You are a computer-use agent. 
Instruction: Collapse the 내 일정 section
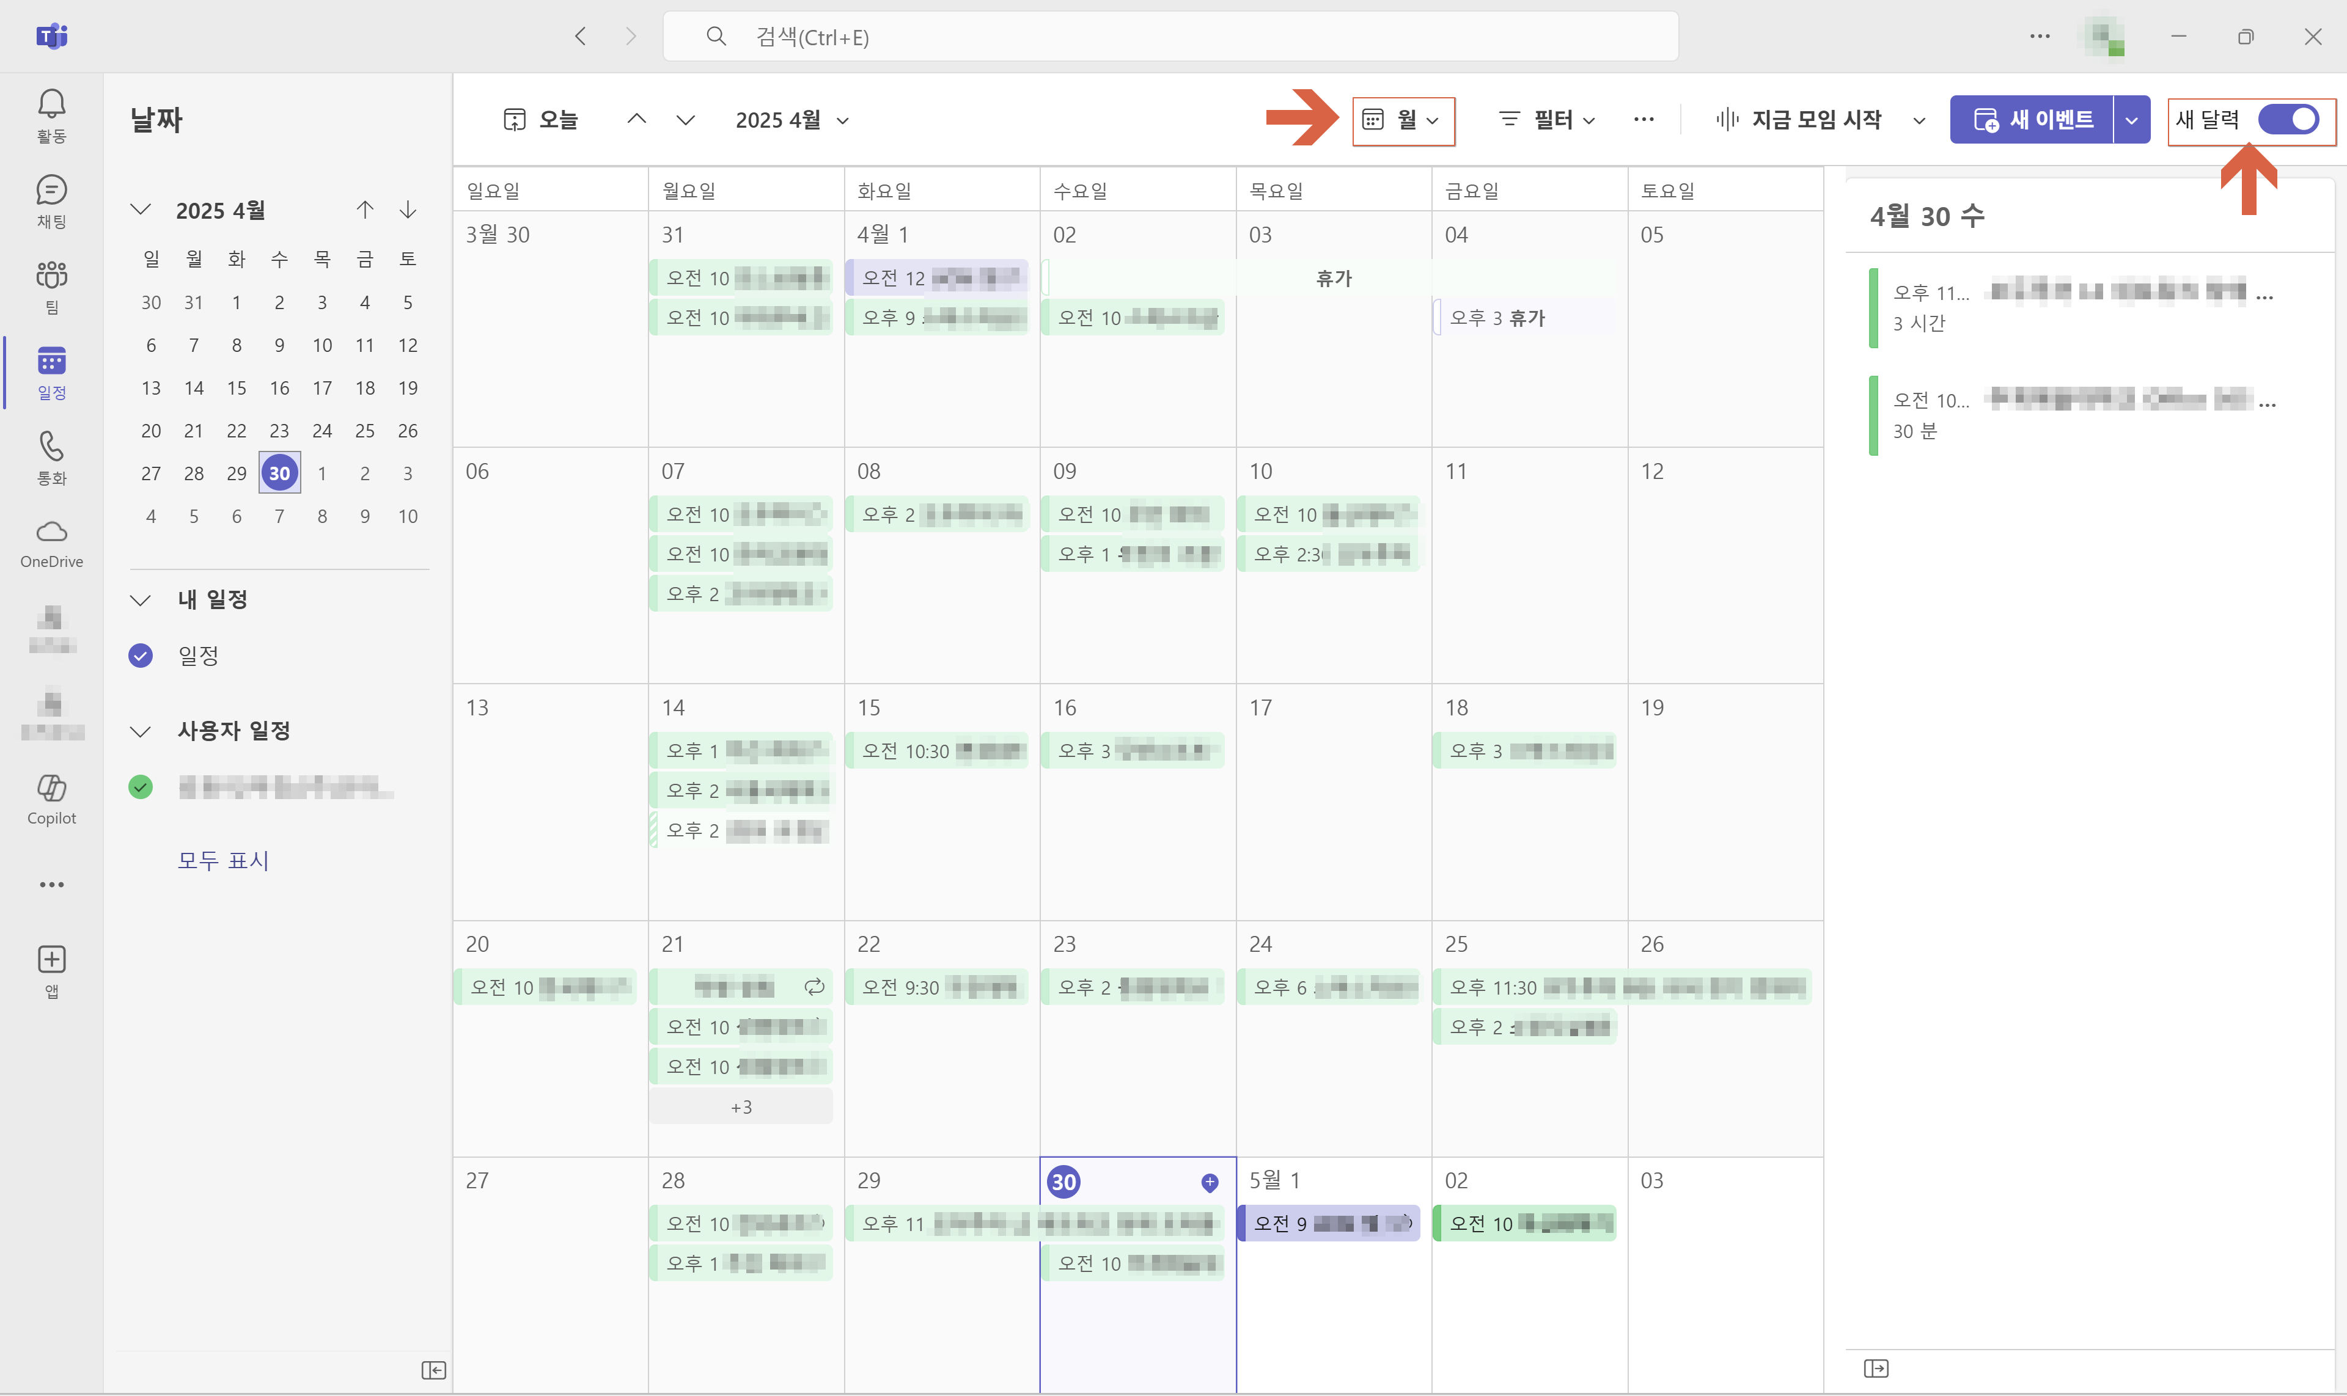pos(140,599)
